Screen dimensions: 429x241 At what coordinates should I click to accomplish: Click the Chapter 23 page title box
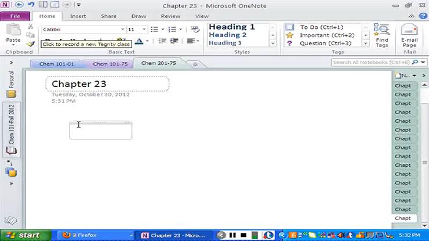pos(107,83)
